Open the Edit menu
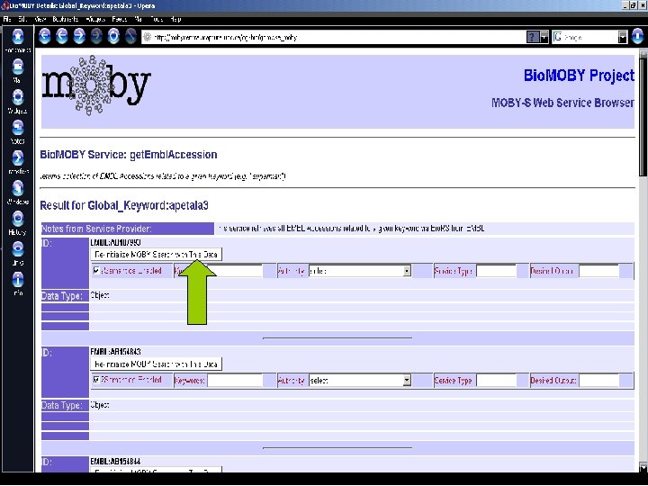The image size is (648, 486). [22, 19]
